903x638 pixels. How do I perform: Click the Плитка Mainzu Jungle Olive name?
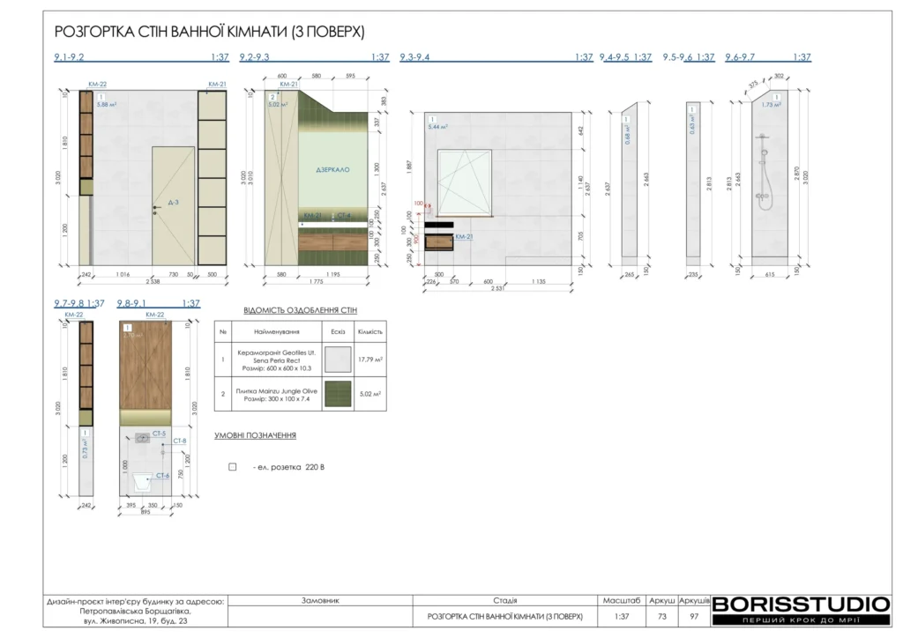(276, 395)
